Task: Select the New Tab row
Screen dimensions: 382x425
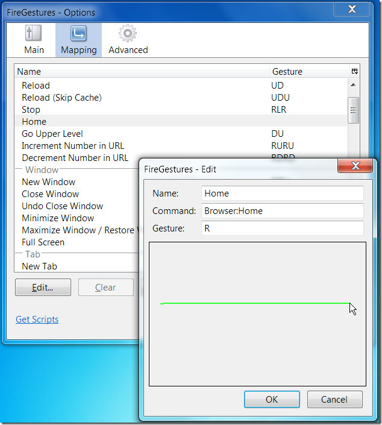Action: pyautogui.click(x=77, y=266)
